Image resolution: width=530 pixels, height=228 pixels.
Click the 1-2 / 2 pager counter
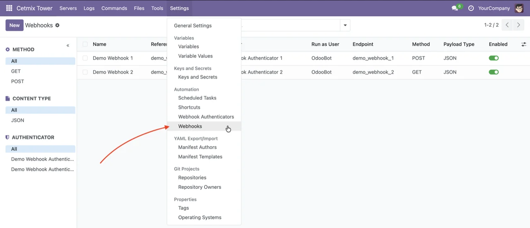coord(491,25)
